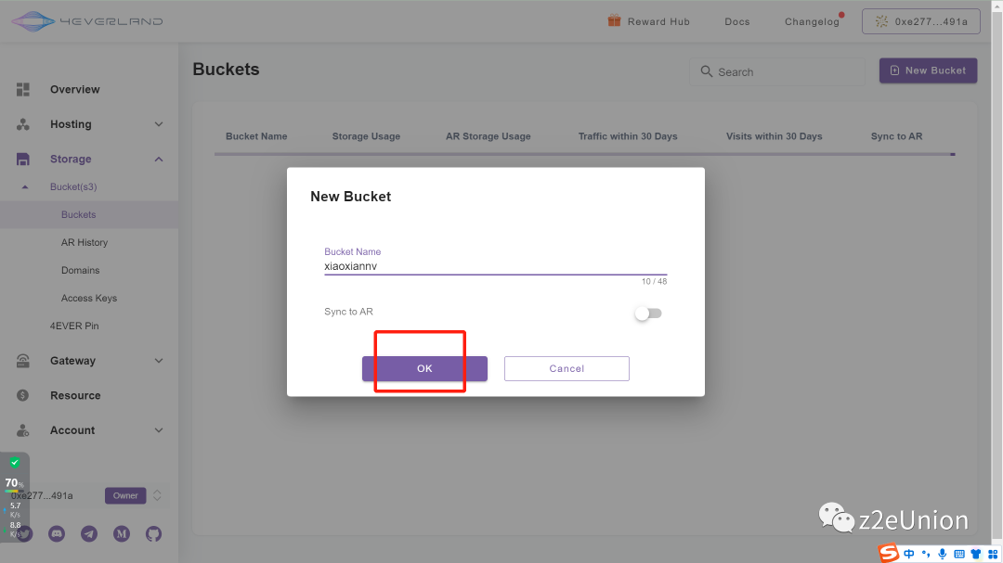
Task: Toggle the IME punctuation mode button
Action: pos(926,554)
